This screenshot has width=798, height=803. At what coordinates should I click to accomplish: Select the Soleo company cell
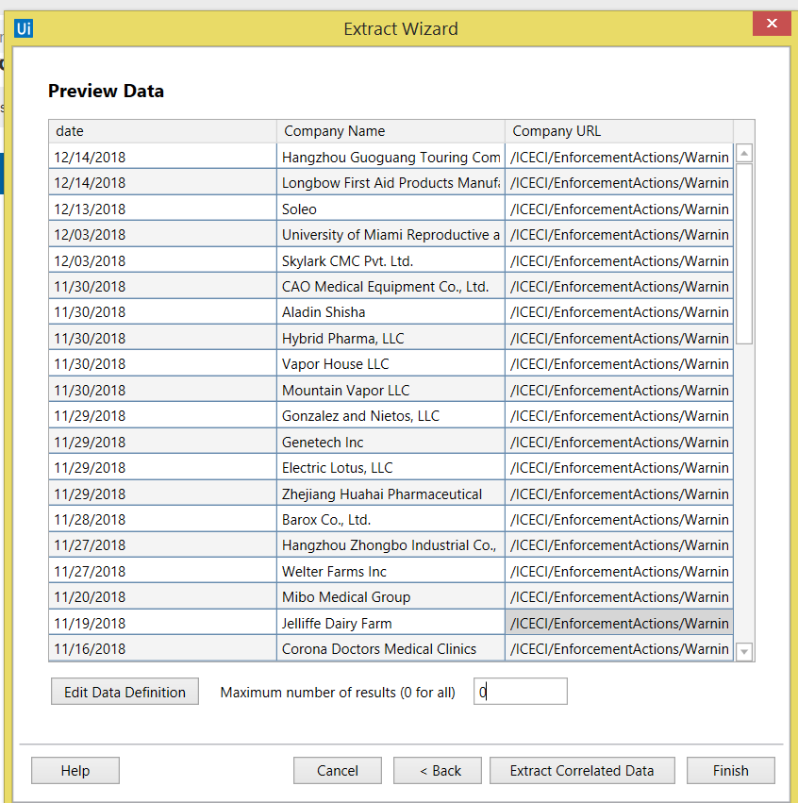coord(391,209)
